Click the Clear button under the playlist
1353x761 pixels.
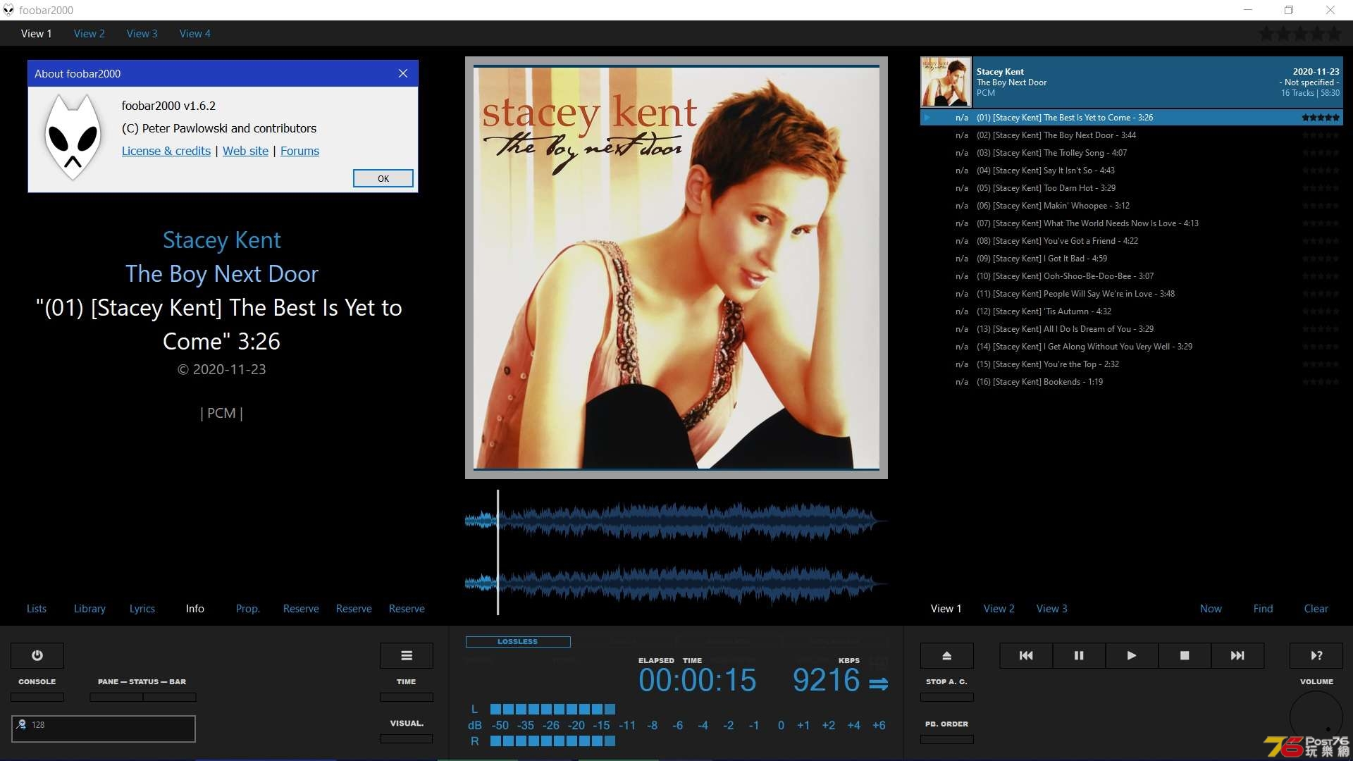pyautogui.click(x=1316, y=609)
